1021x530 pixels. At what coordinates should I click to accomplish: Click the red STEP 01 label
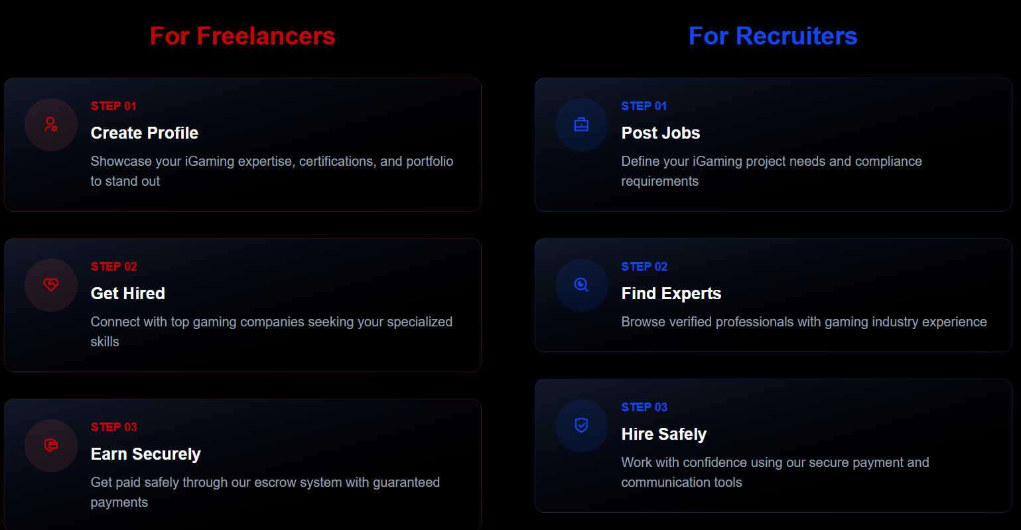113,106
